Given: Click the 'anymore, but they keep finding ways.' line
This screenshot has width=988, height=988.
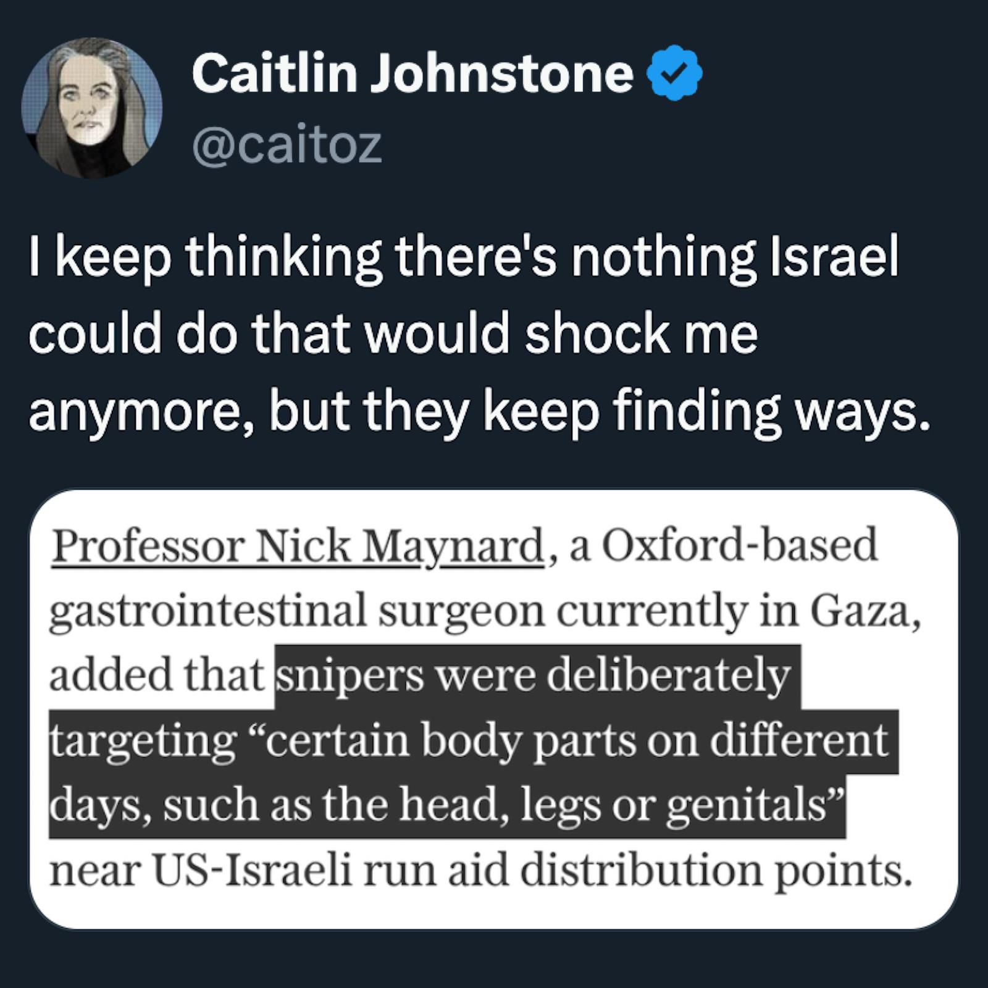Looking at the screenshot, I should click(x=479, y=412).
